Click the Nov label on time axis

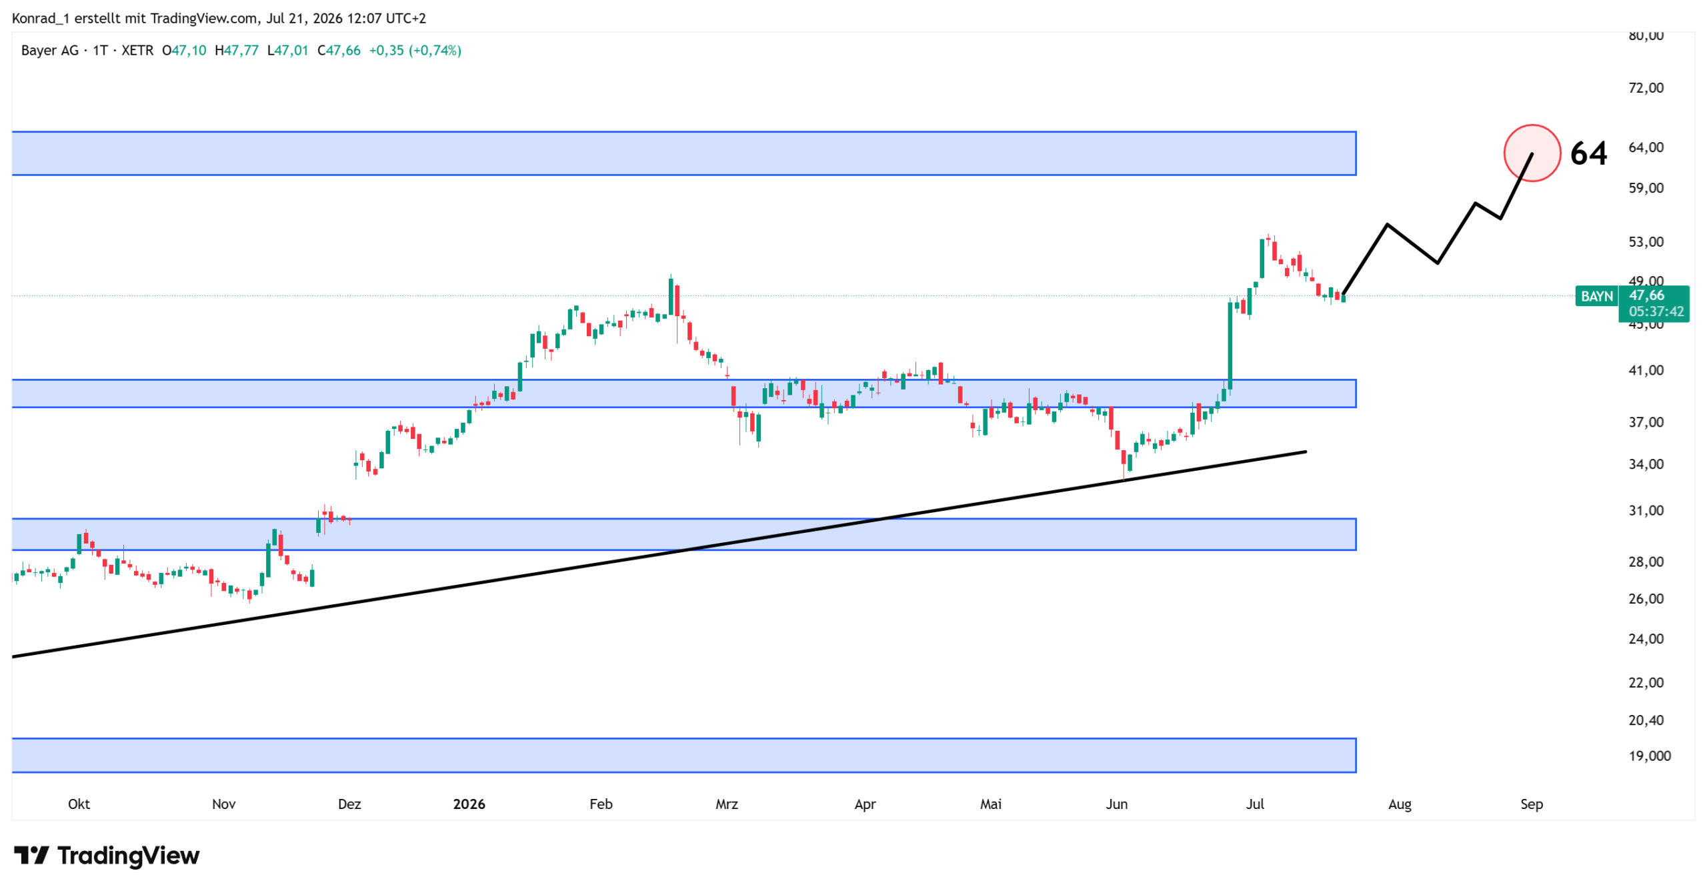(223, 805)
